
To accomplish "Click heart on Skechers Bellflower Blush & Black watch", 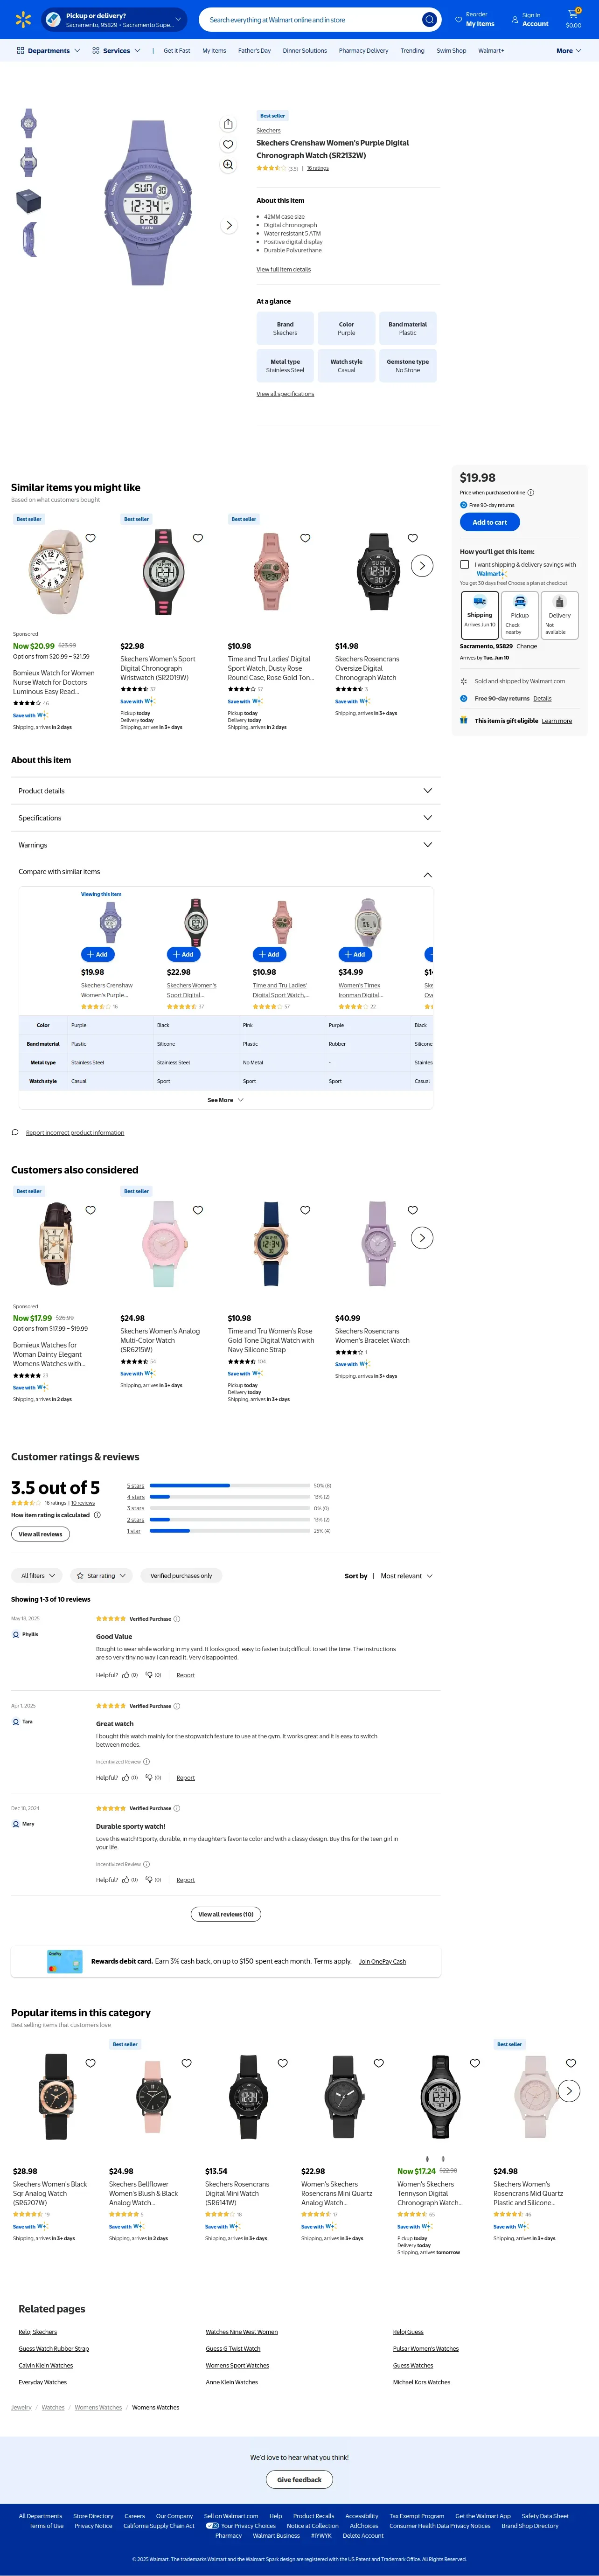I will point(186,2063).
